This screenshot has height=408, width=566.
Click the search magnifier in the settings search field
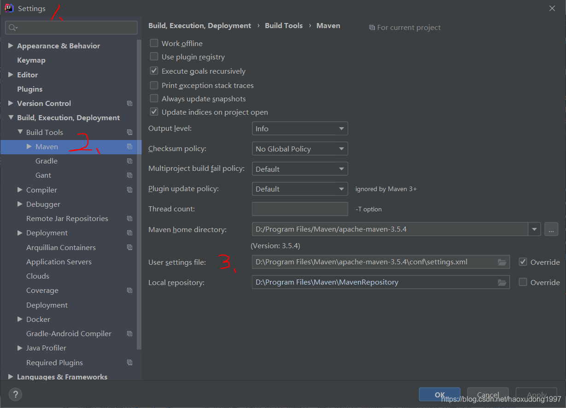click(12, 28)
